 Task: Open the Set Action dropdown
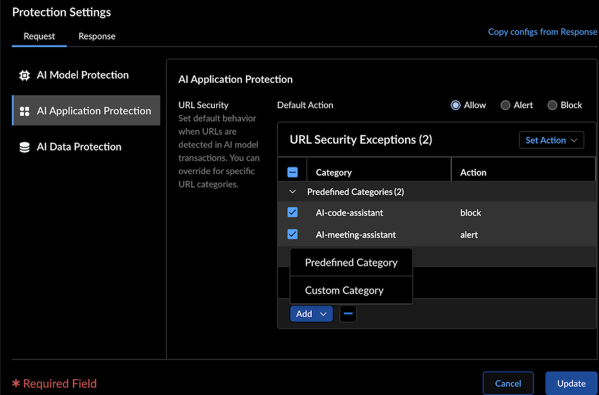pyautogui.click(x=551, y=140)
